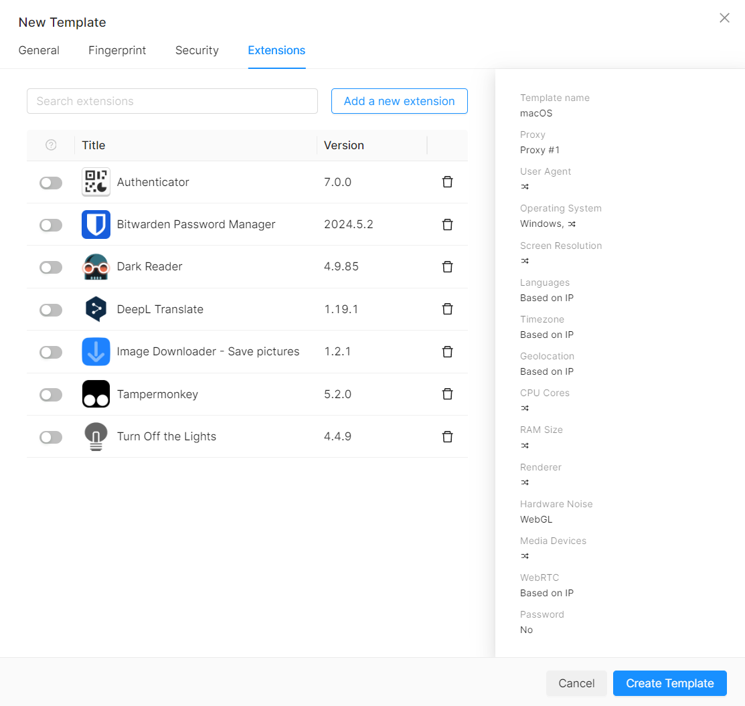The width and height of the screenshot is (745, 706).
Task: Enable Turn Off the Lights toggle
Action: (x=51, y=438)
